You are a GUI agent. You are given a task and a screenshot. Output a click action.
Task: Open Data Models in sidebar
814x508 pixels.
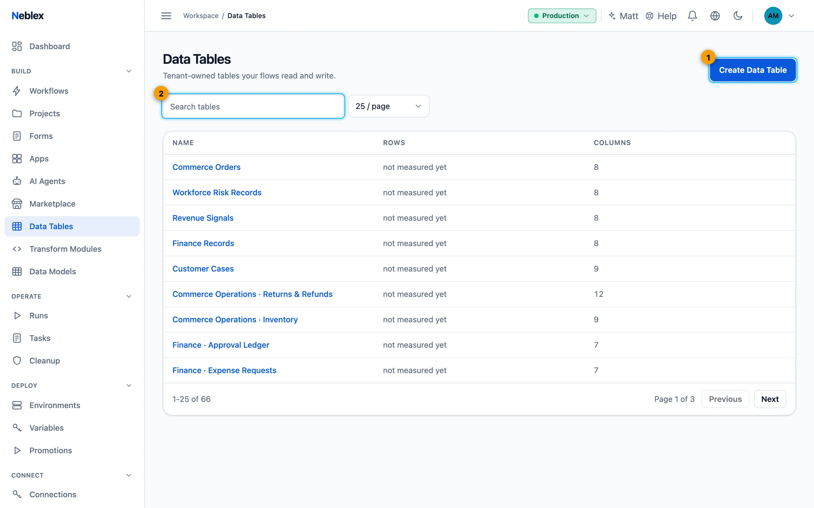coord(72,271)
